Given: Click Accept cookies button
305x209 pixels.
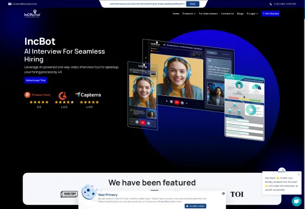Looking at the screenshot, I should coord(196,206).
